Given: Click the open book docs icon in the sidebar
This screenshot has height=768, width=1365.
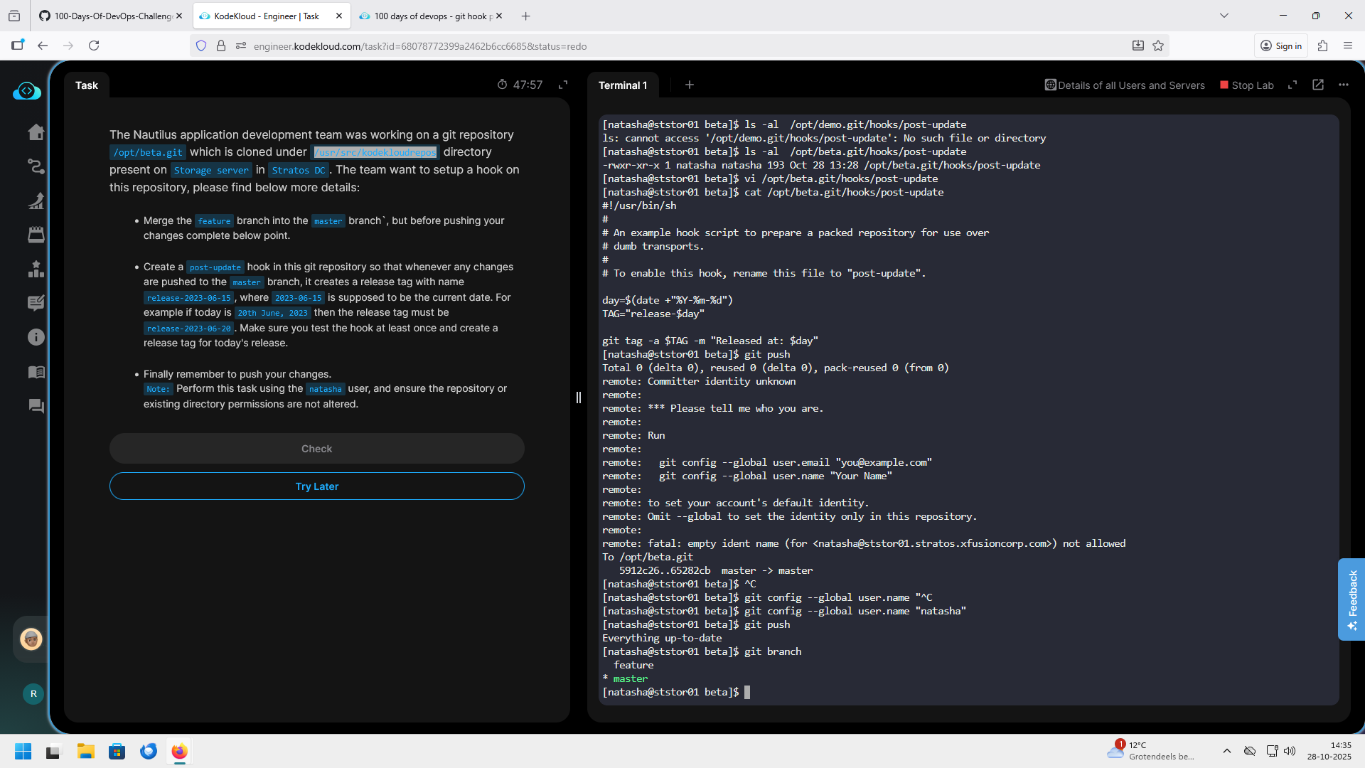Looking at the screenshot, I should (36, 372).
